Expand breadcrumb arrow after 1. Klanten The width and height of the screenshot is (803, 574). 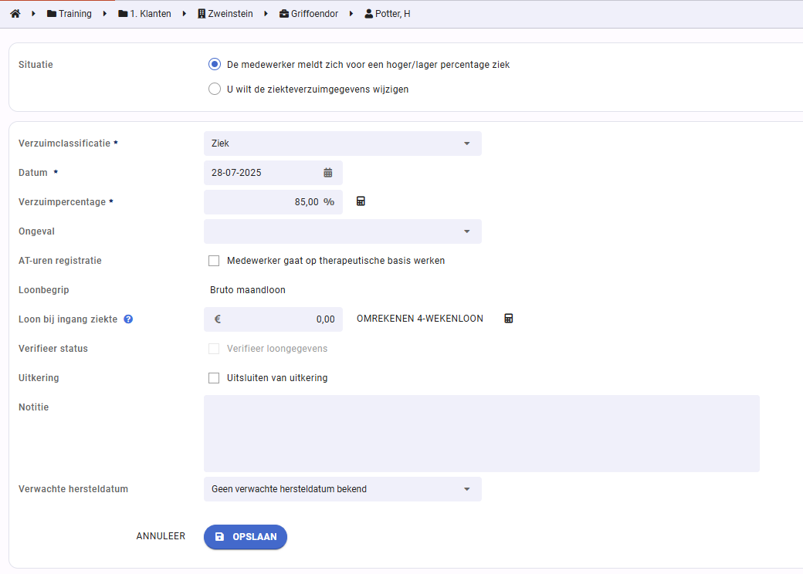pos(185,14)
